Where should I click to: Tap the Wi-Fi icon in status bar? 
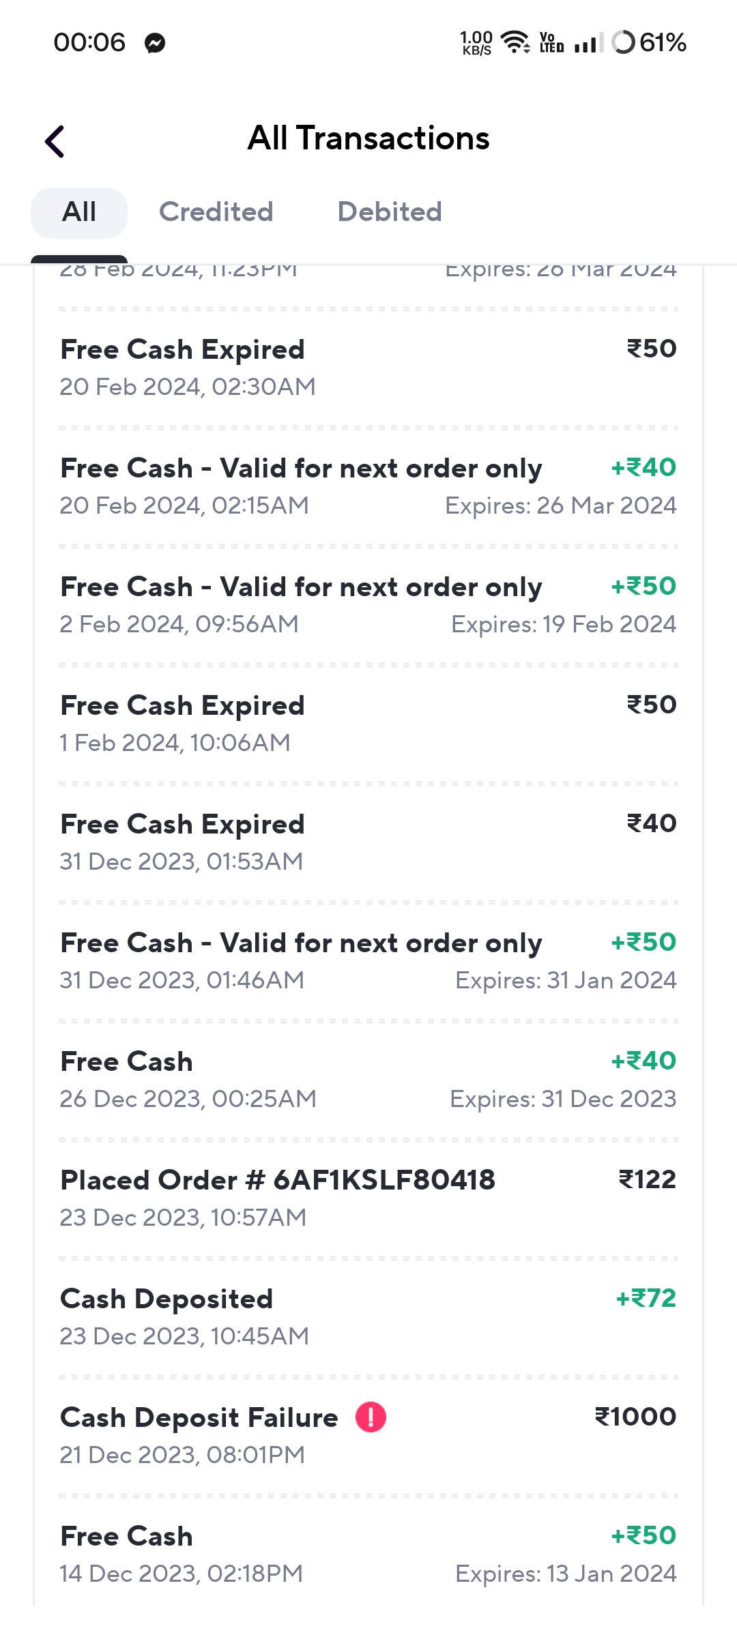[515, 42]
